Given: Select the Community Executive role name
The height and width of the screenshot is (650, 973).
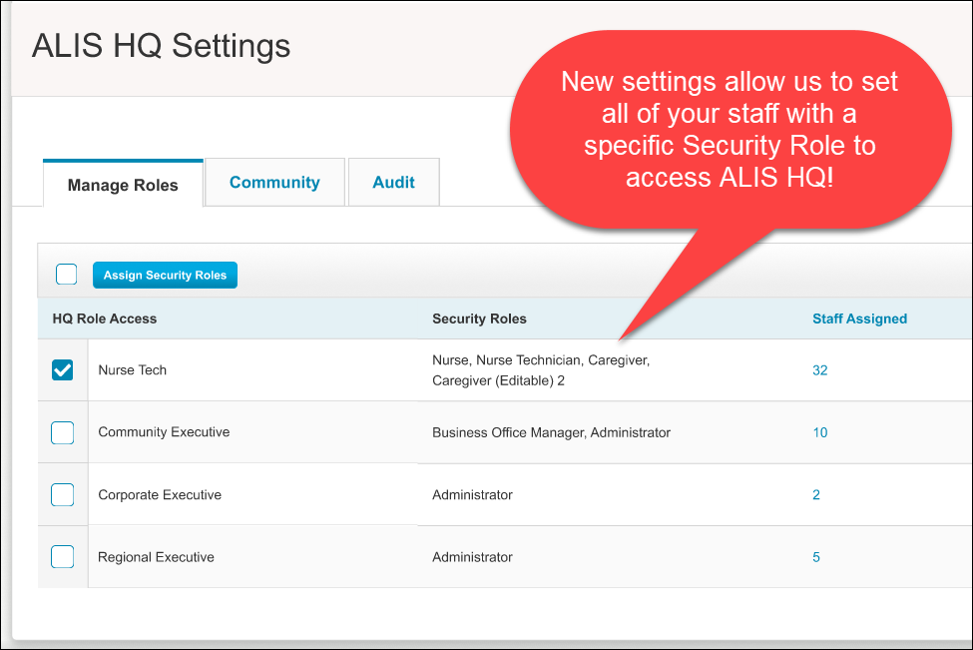Looking at the screenshot, I should pyautogui.click(x=164, y=432).
